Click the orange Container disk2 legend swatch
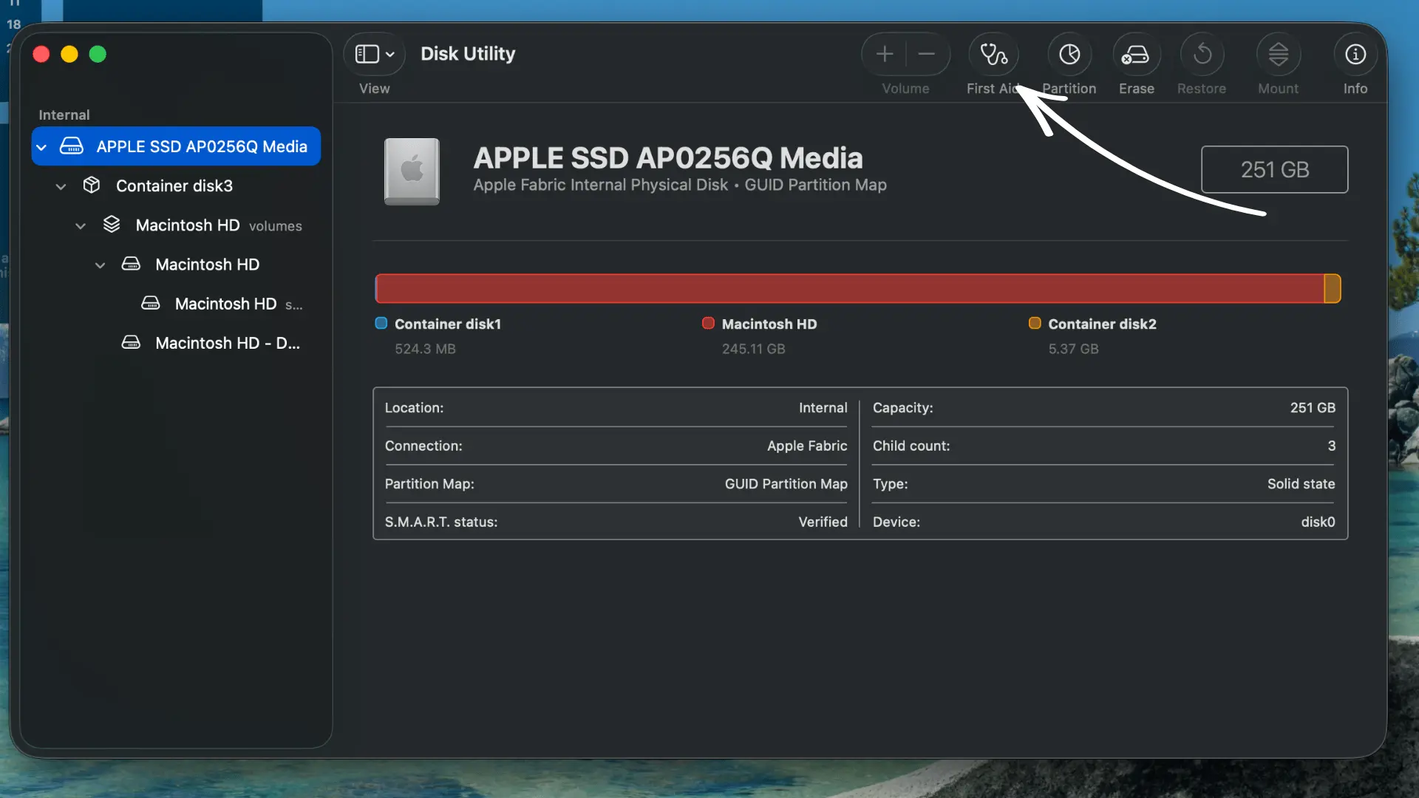The width and height of the screenshot is (1419, 798). [1035, 323]
